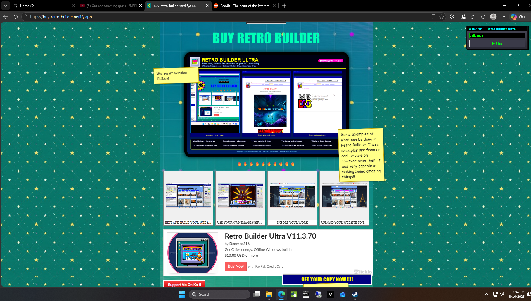
Task: Open Edge settings and more menu
Action: 503,17
